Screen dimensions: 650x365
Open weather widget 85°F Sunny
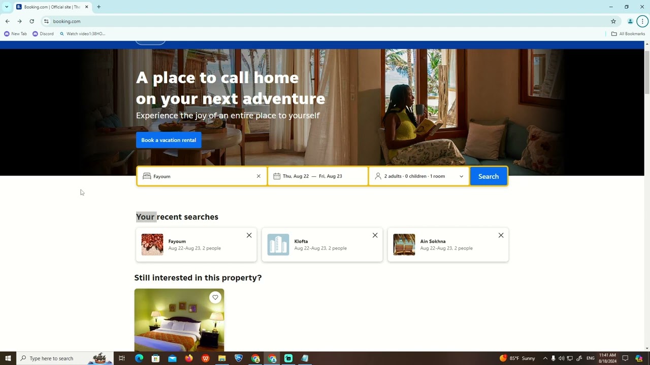(x=517, y=358)
